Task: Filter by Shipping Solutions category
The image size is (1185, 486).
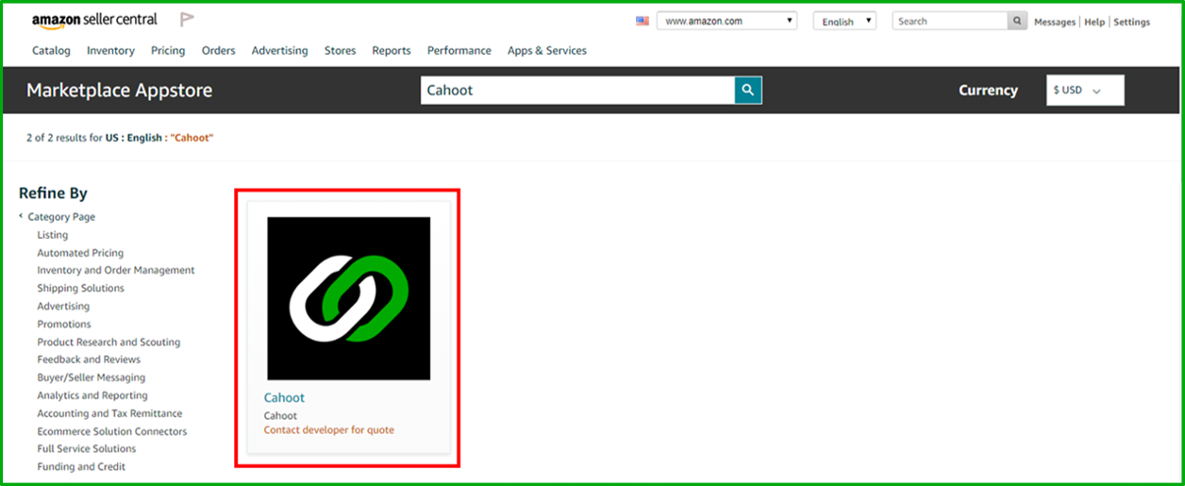Action: (x=80, y=288)
